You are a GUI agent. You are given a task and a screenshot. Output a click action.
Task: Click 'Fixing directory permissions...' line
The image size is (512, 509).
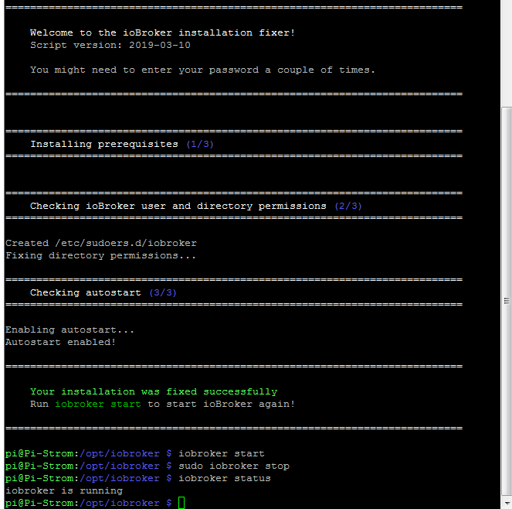pos(100,255)
